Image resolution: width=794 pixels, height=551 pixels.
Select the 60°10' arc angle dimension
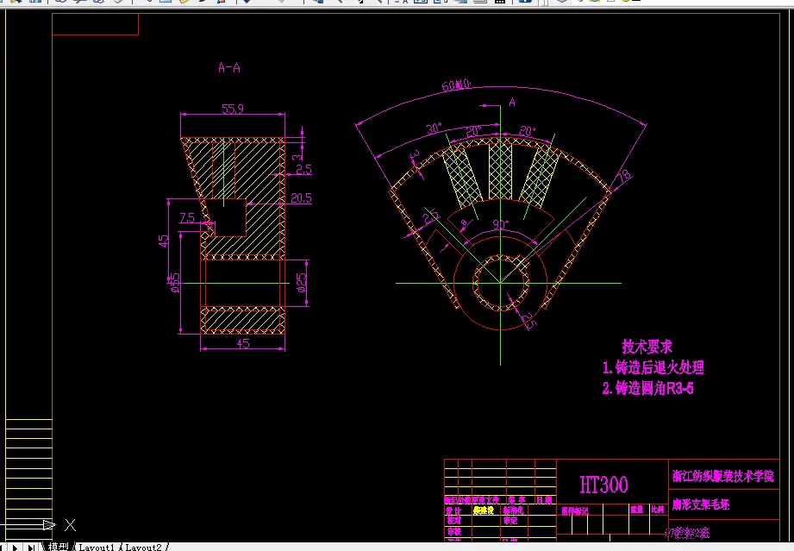point(456,85)
